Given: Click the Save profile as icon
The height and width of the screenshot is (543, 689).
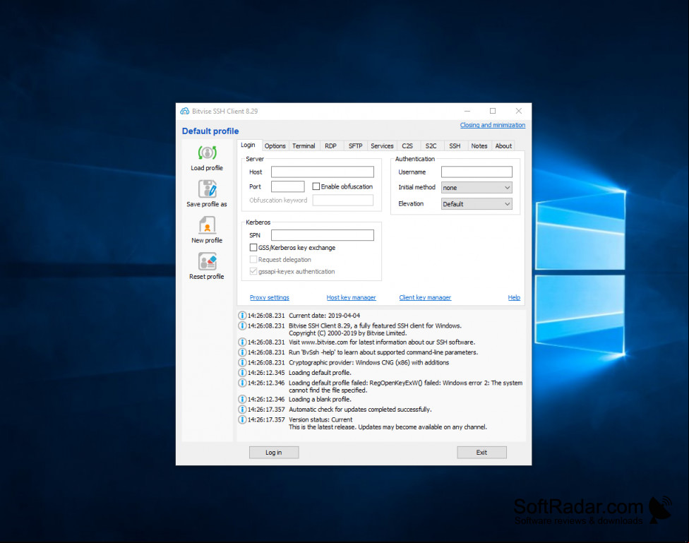Looking at the screenshot, I should [x=207, y=189].
